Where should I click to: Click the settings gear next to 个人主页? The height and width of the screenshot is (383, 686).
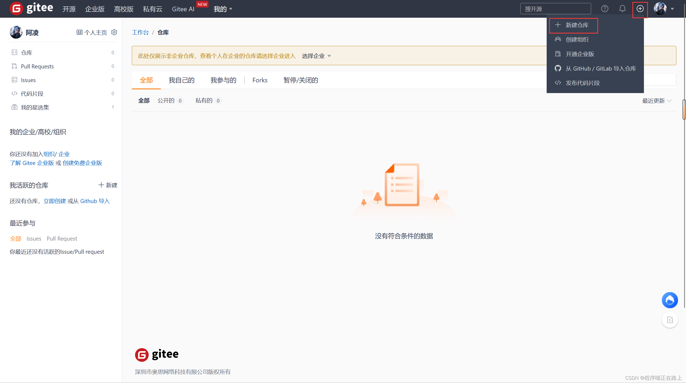click(114, 32)
